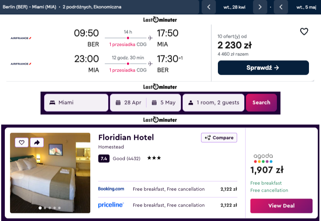
Task: Open the Floridian Hotel title link
Action: [126, 137]
